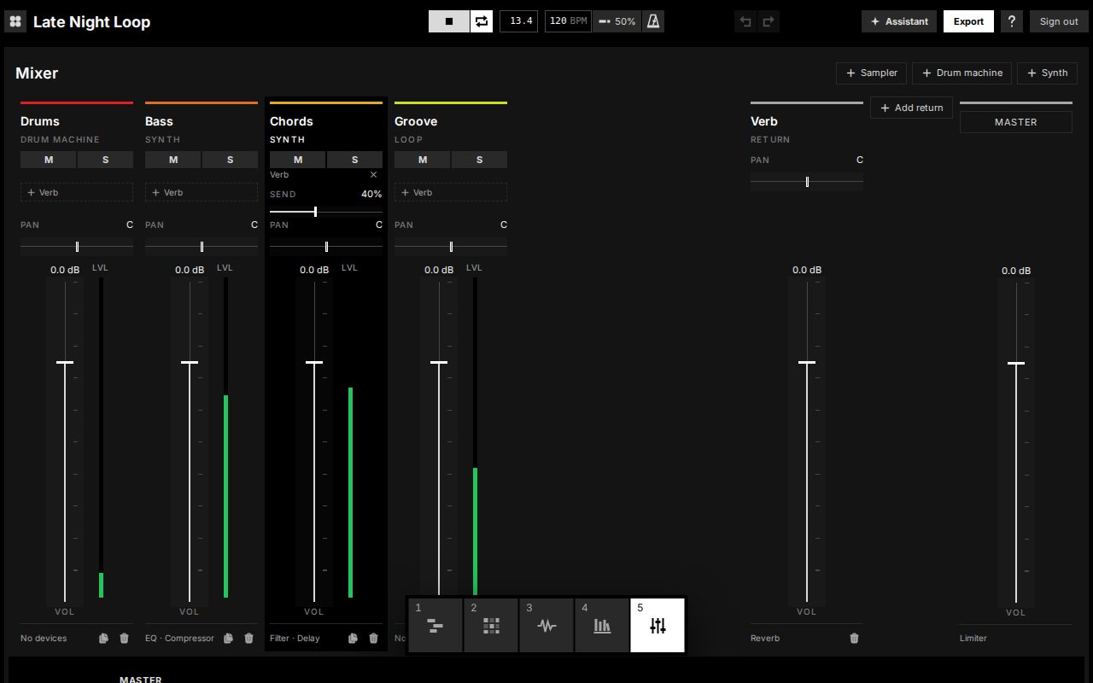Open the help question mark

click(1012, 21)
